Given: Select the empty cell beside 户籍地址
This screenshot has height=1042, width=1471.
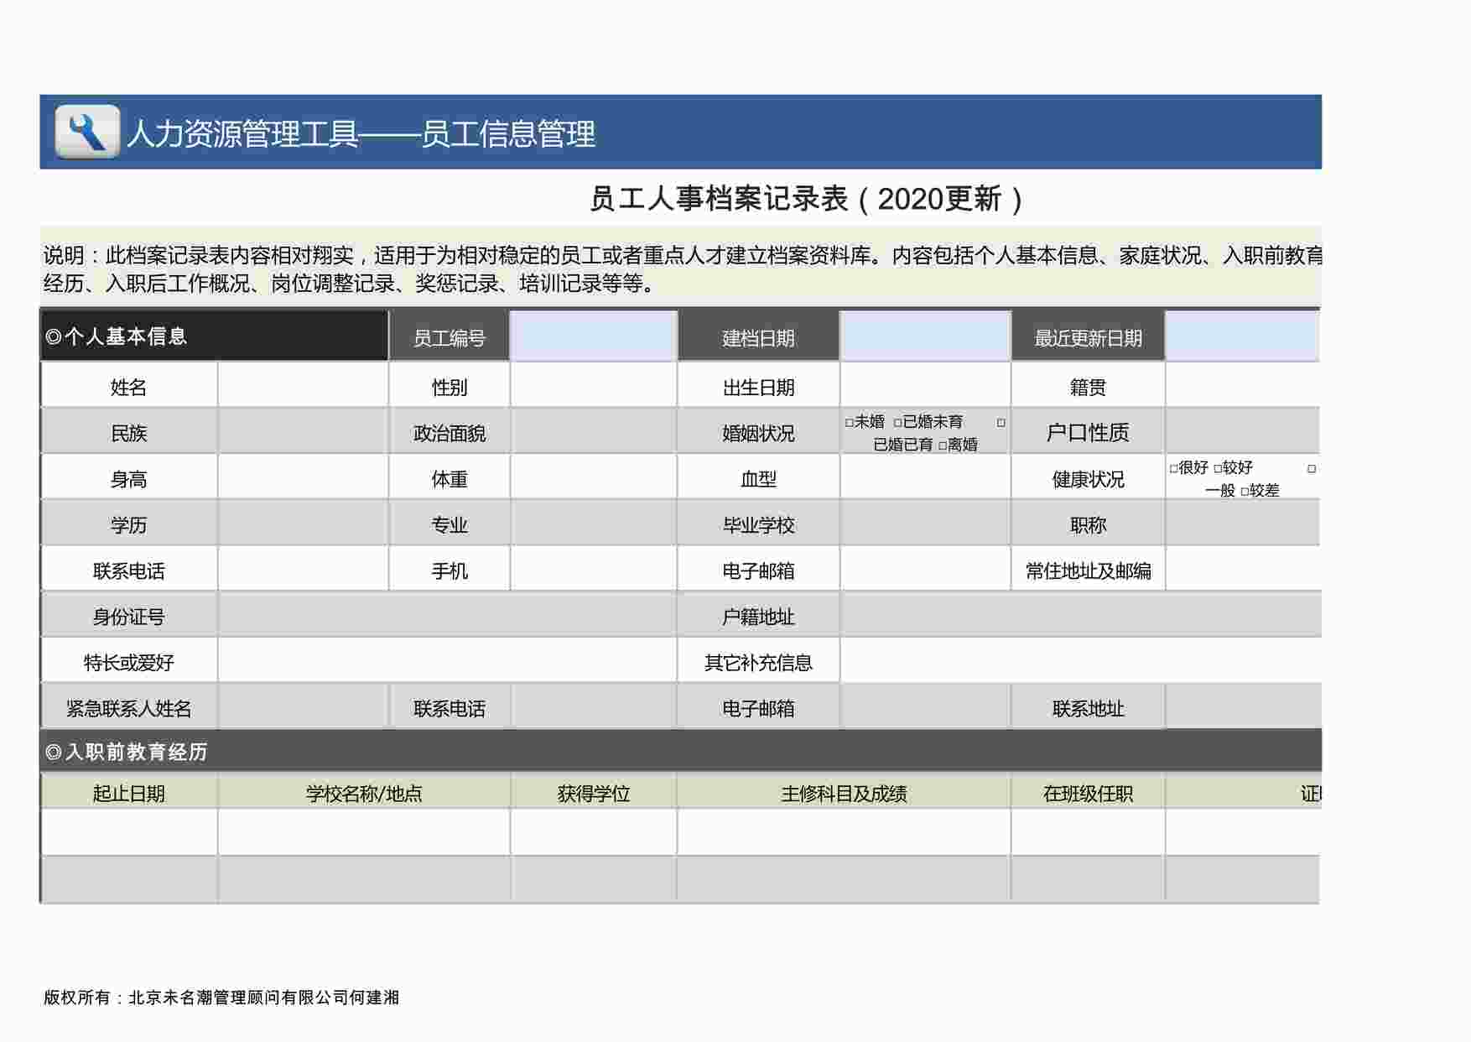Looking at the screenshot, I should 1080,615.
